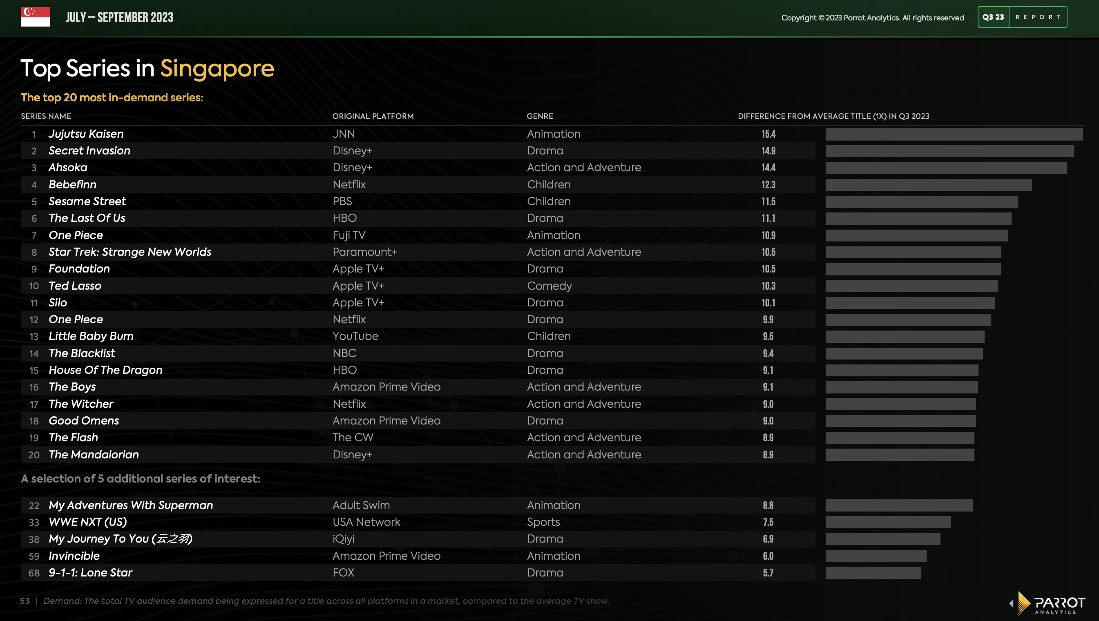Click the July – September 2023 heading

point(119,17)
